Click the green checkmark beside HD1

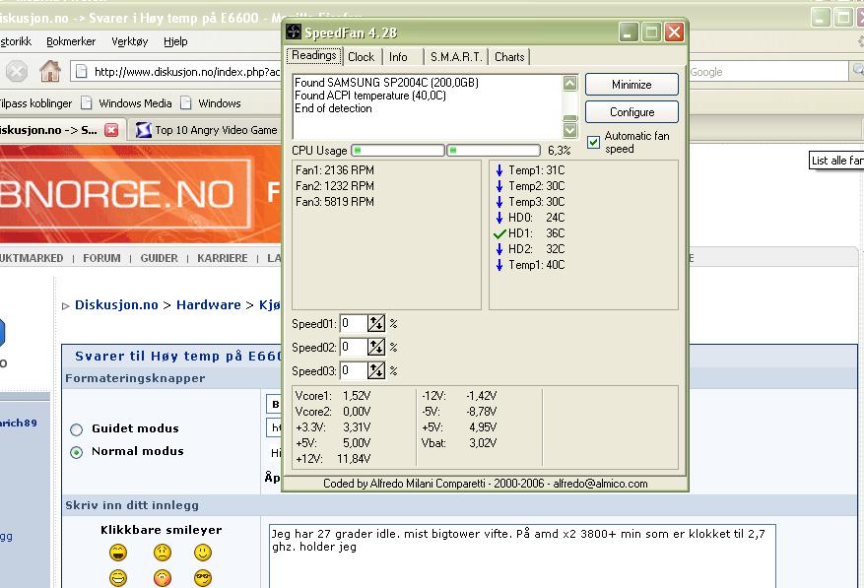499,233
